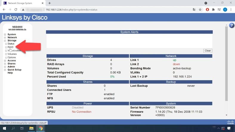
Task: Select the Network menu label
Action: coord(12,38)
